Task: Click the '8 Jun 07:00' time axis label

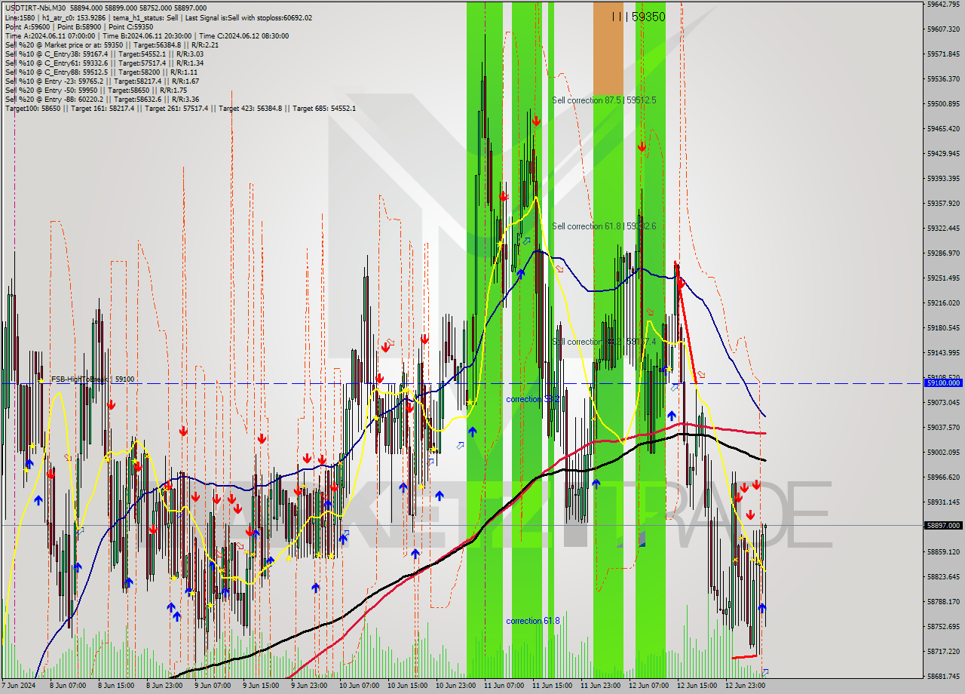Action: coord(68,686)
